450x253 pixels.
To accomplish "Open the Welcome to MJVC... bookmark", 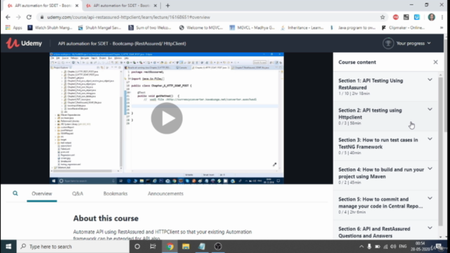I will pyautogui.click(x=201, y=27).
